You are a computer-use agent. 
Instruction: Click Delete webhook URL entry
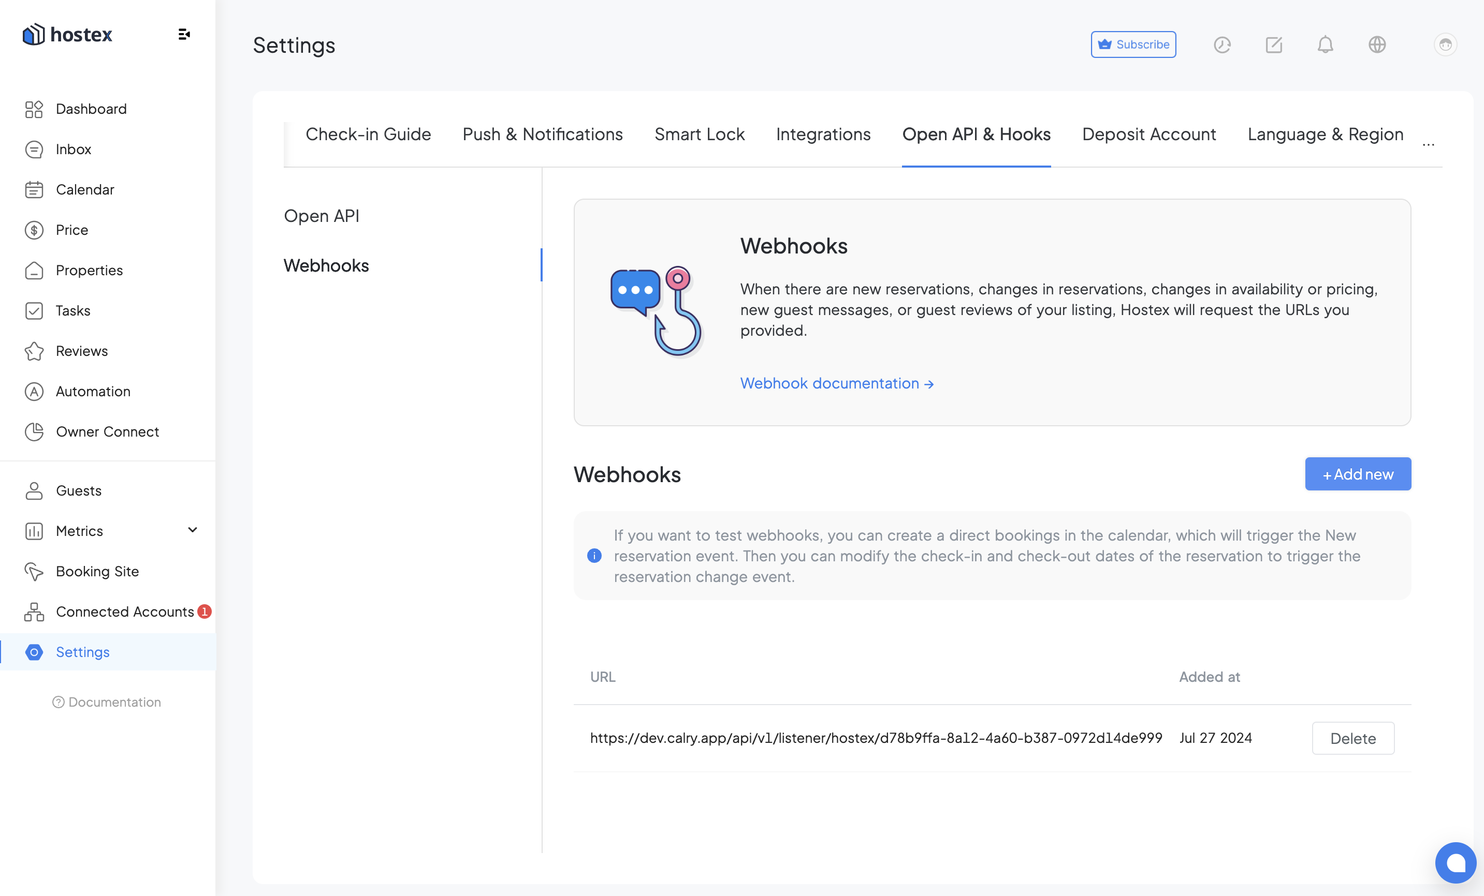click(x=1352, y=738)
